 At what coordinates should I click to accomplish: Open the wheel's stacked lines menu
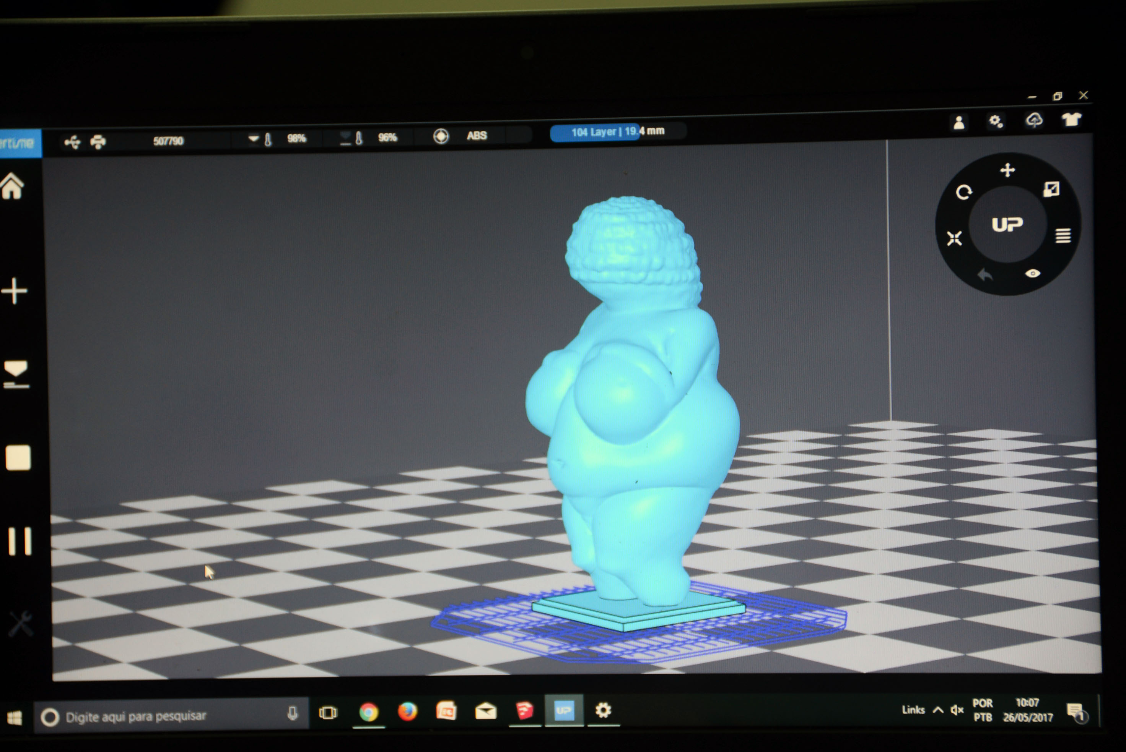(x=1063, y=235)
